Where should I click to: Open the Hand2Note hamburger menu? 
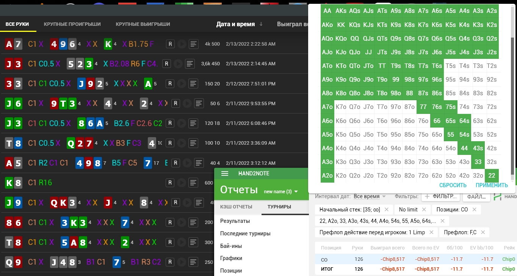[225, 173]
